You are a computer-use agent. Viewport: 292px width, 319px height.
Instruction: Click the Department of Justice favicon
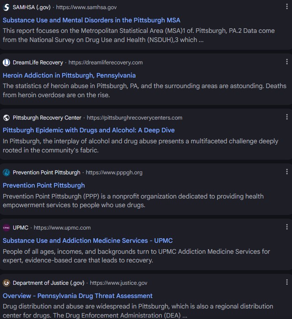[x=6, y=283]
